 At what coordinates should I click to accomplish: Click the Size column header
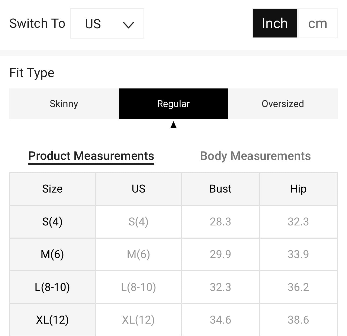[x=52, y=189]
